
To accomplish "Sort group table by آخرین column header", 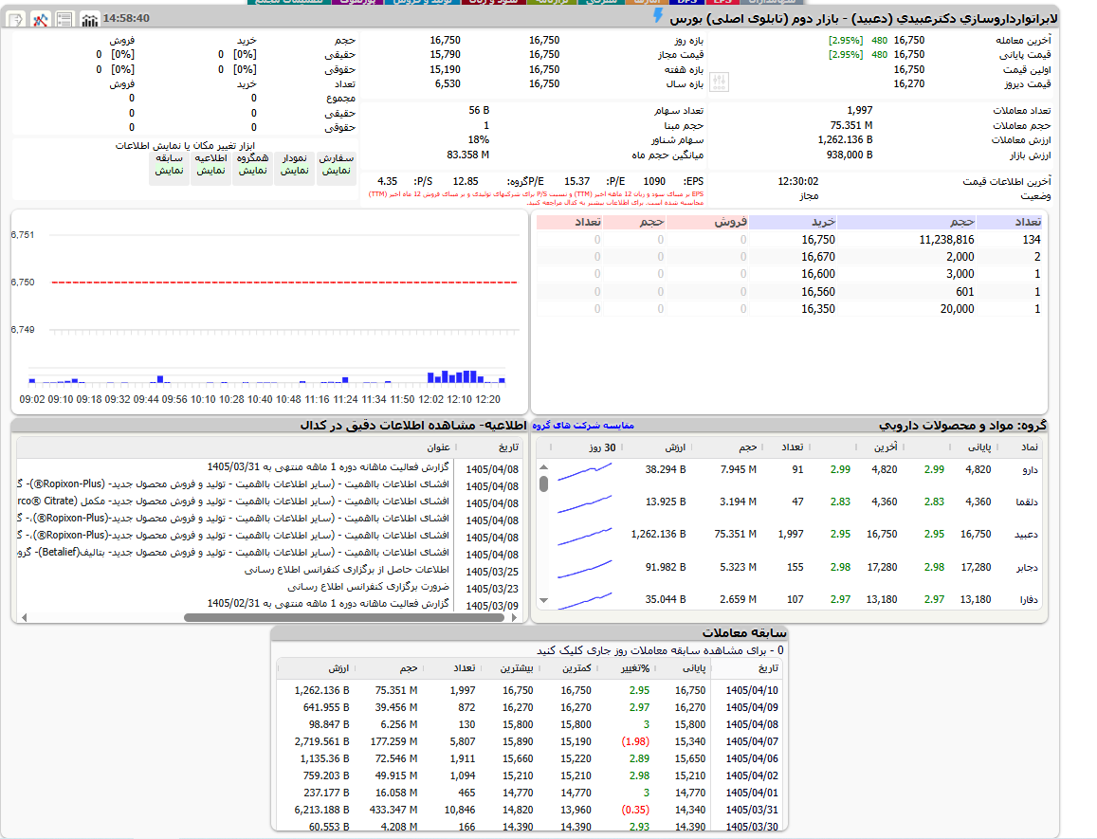I will click(x=886, y=447).
